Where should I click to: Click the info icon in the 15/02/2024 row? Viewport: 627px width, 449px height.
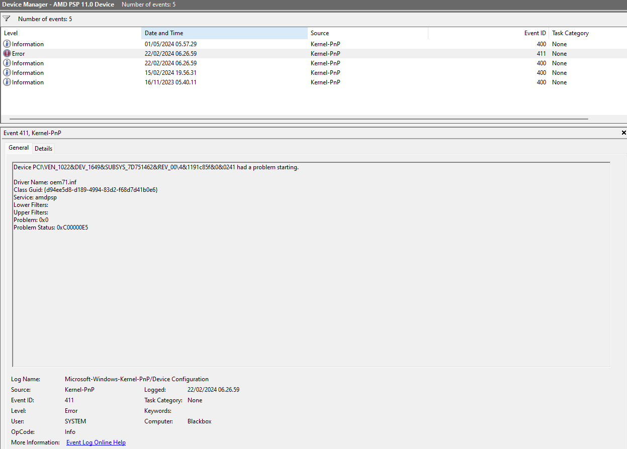7,73
